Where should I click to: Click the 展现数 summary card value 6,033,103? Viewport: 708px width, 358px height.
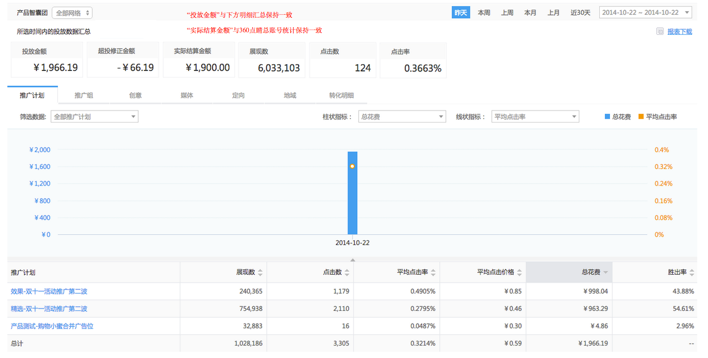(x=279, y=68)
